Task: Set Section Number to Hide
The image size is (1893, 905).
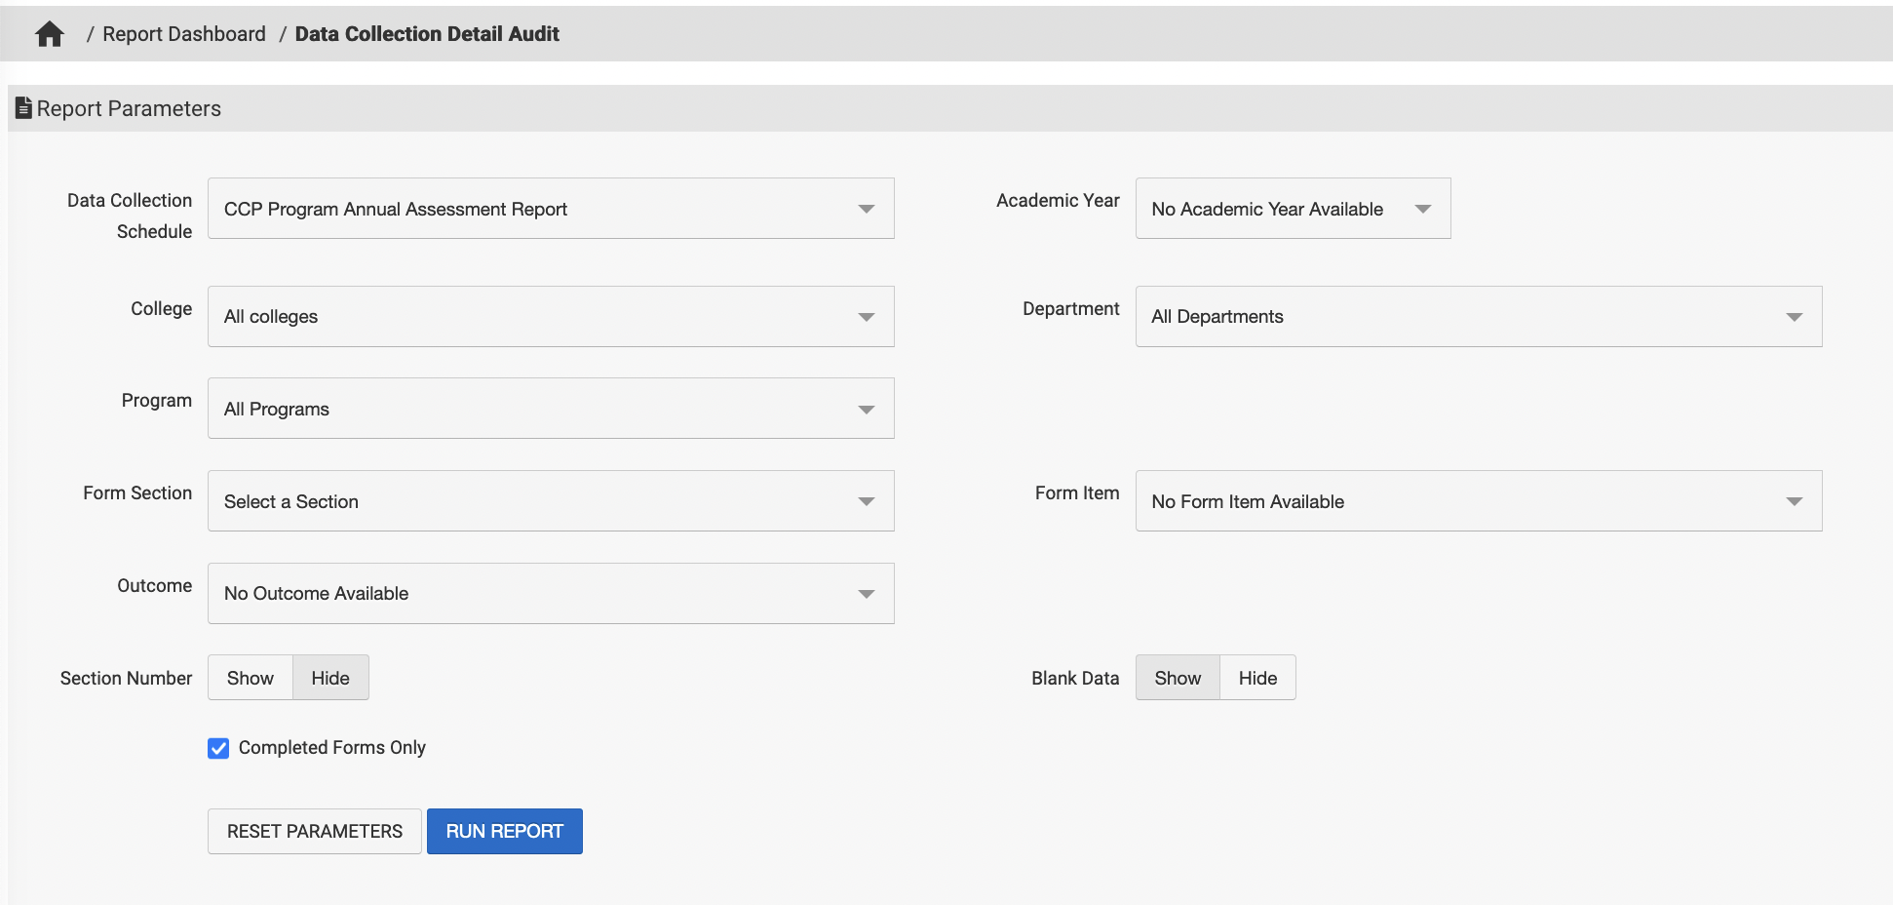Action: [330, 678]
